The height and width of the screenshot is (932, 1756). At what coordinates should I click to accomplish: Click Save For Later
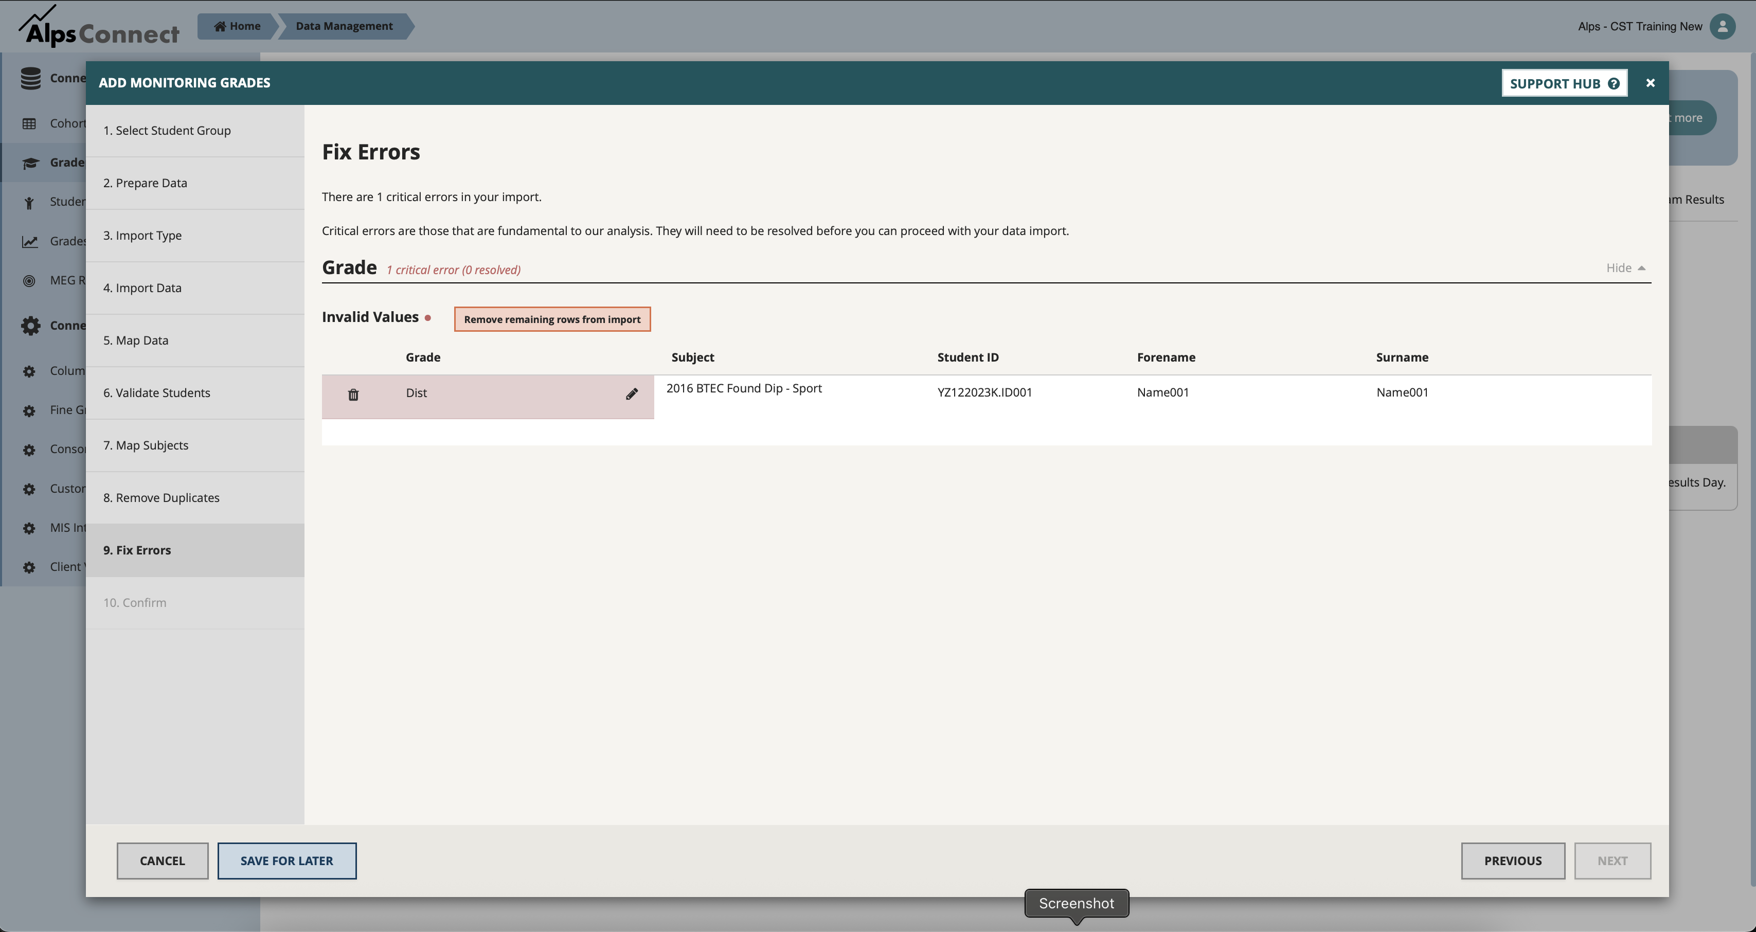[x=287, y=861]
